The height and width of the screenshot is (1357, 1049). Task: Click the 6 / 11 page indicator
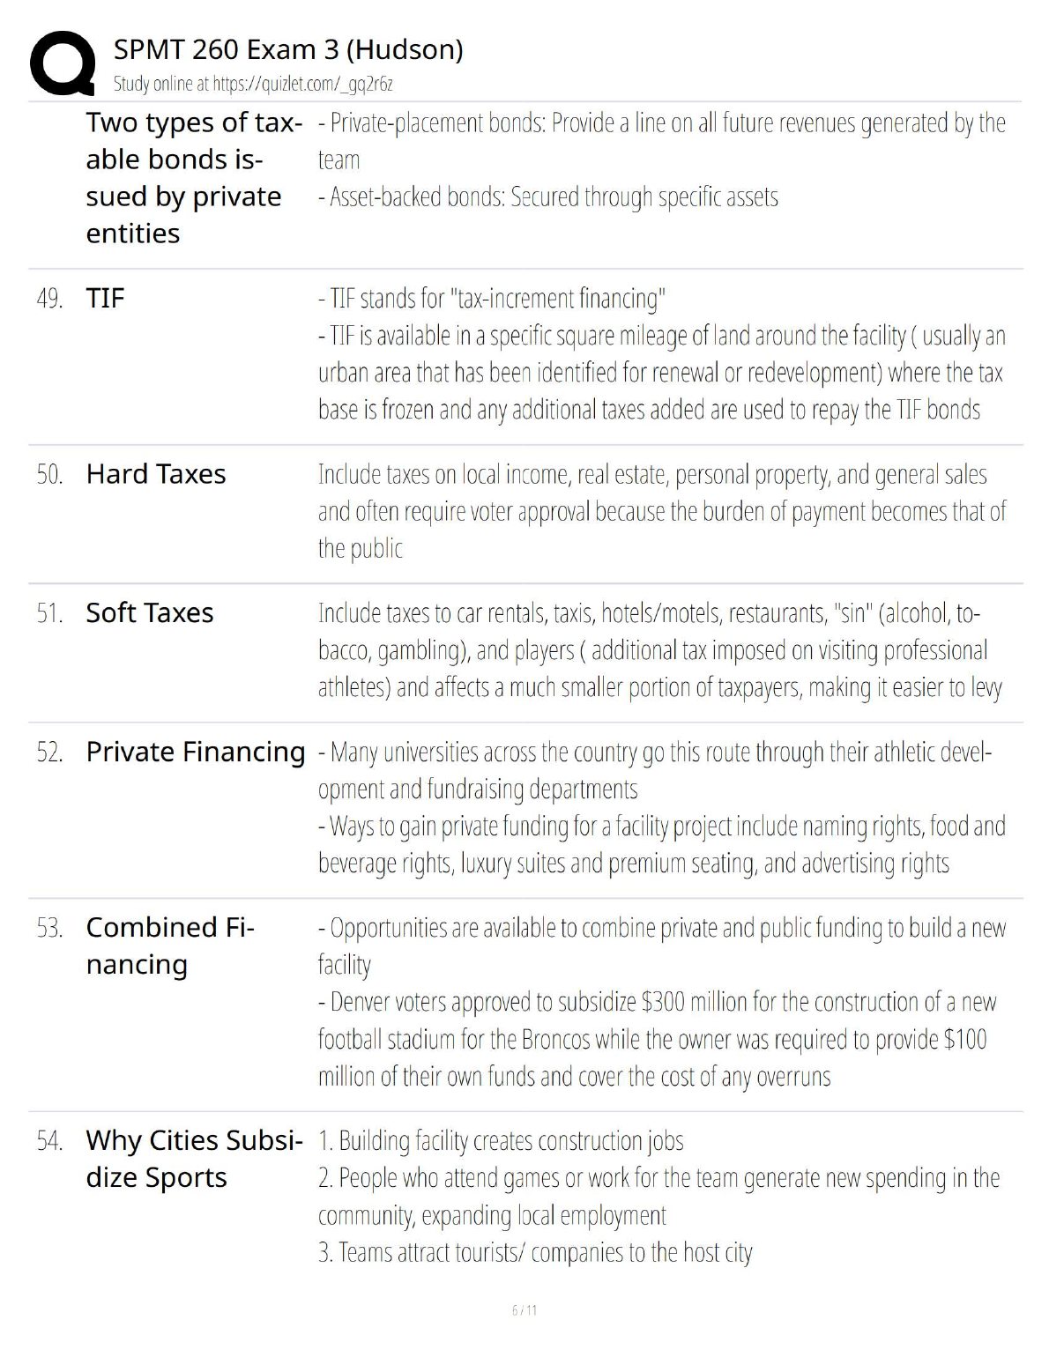(x=524, y=1310)
